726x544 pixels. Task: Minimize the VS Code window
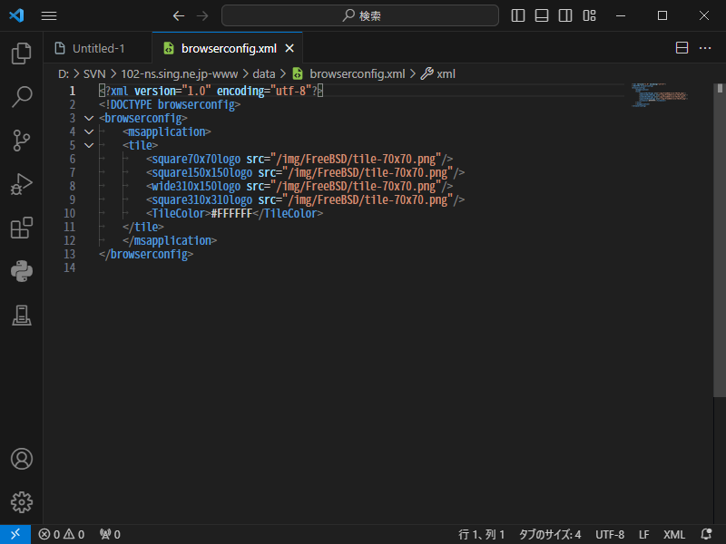point(621,15)
